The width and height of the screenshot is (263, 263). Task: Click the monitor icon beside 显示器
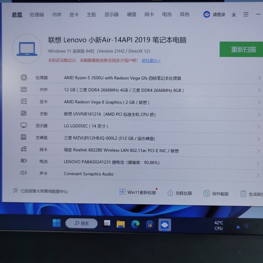click(x=24, y=125)
